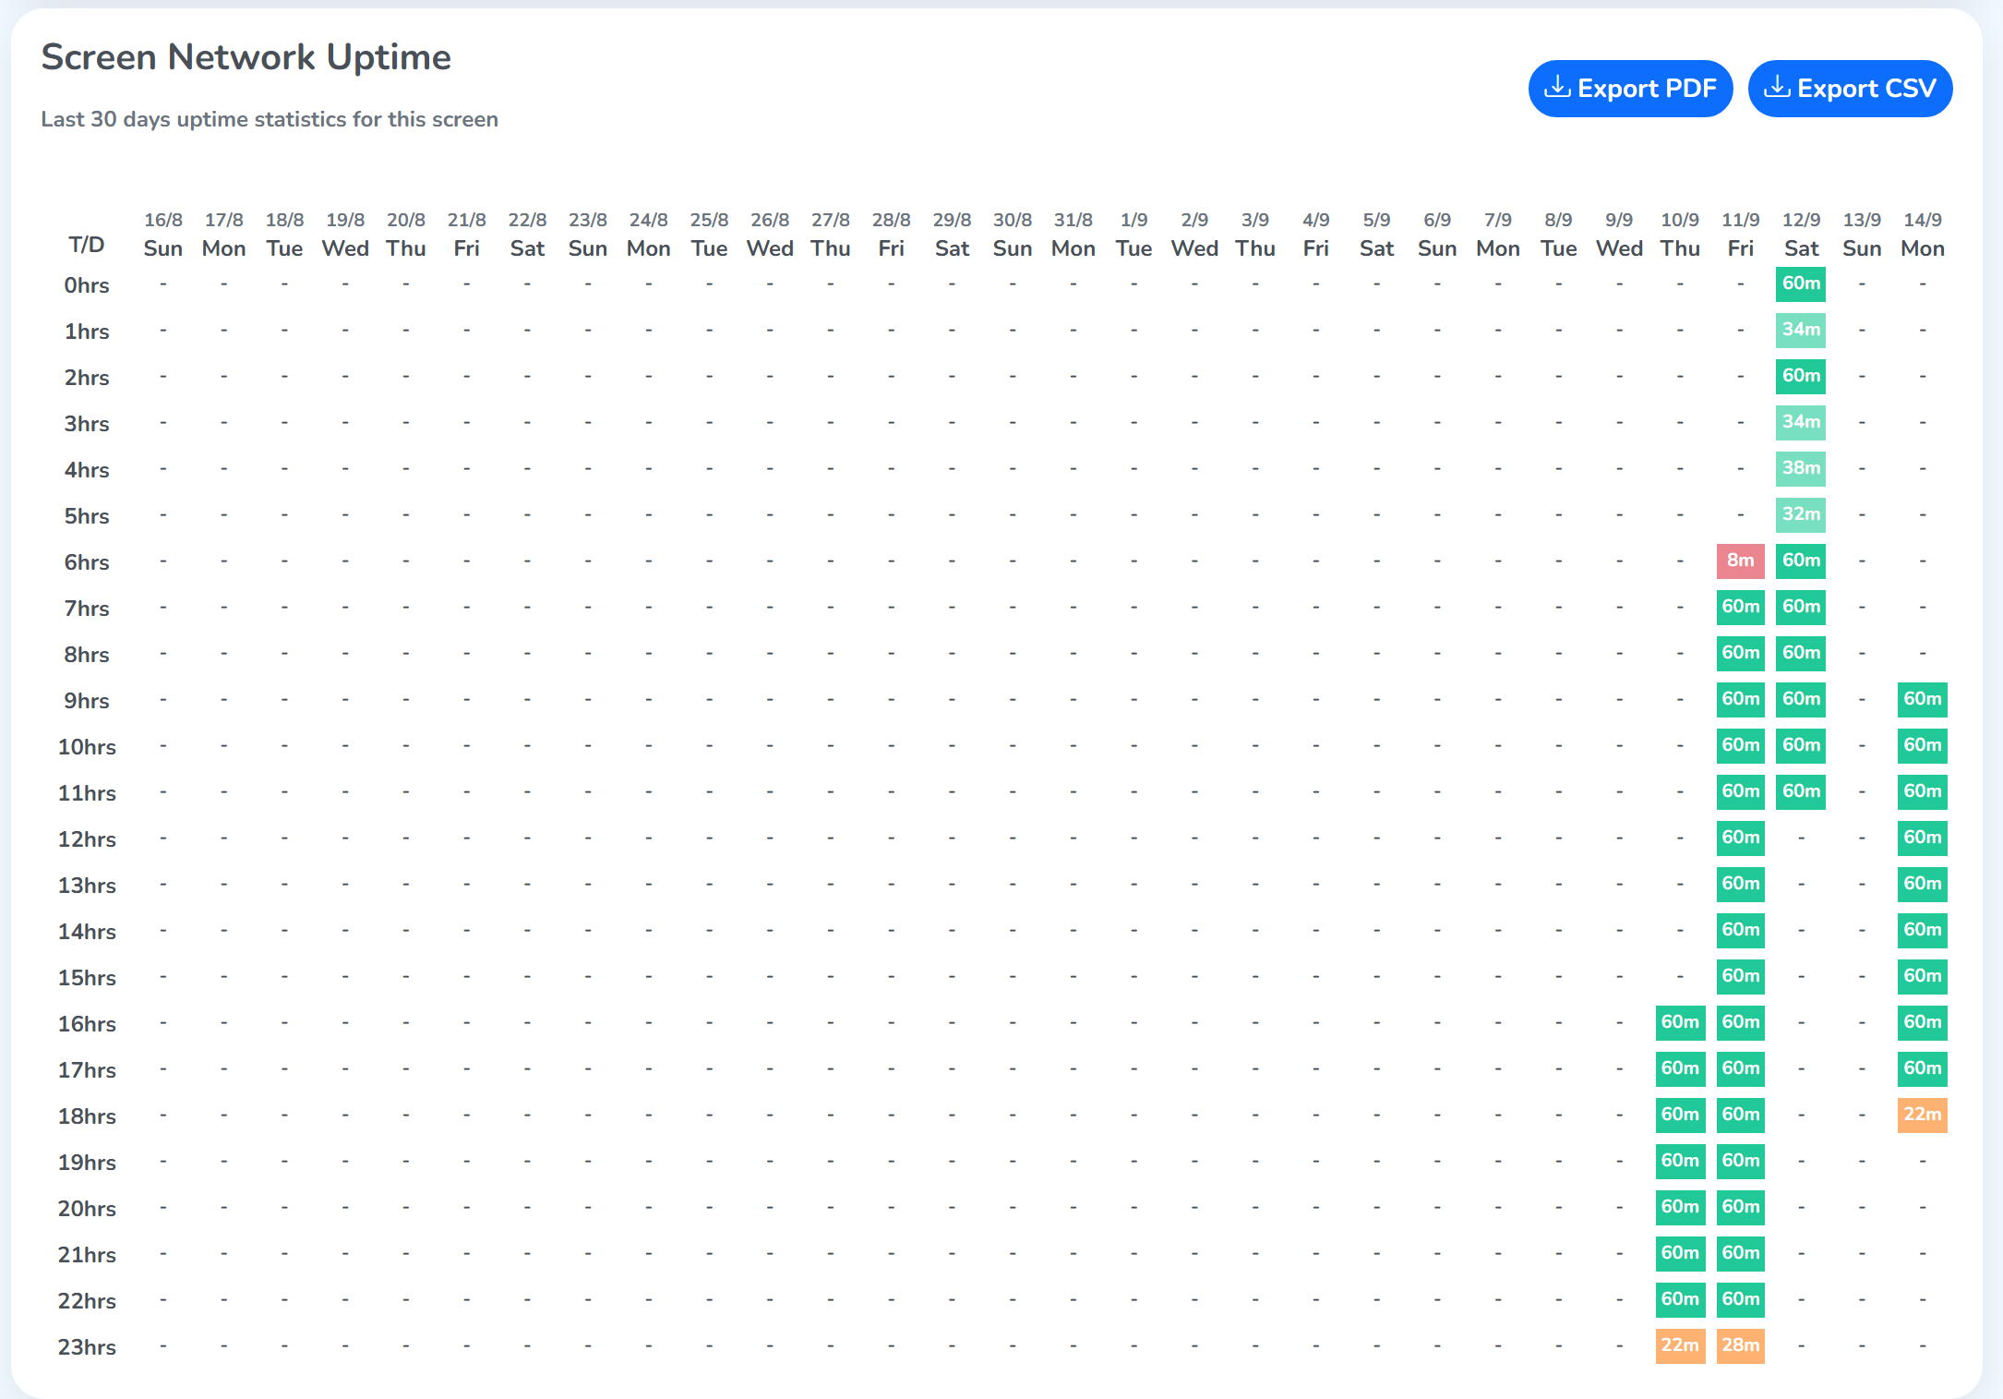Click the 11/9 Fri column header
This screenshot has height=1399, width=2003.
1740,235
